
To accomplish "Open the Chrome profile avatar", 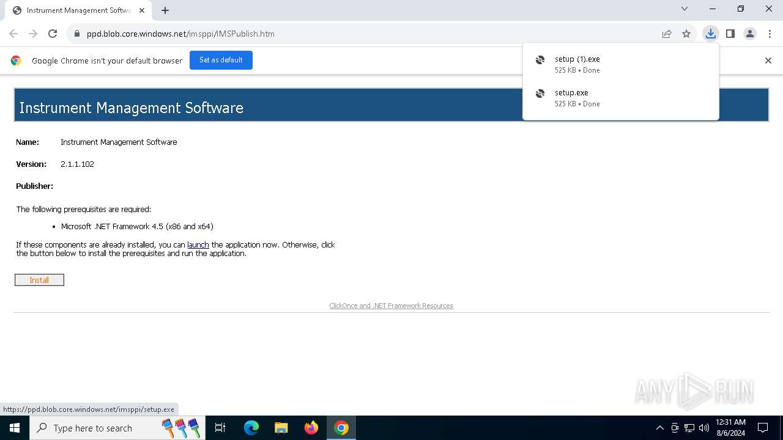I will [750, 34].
